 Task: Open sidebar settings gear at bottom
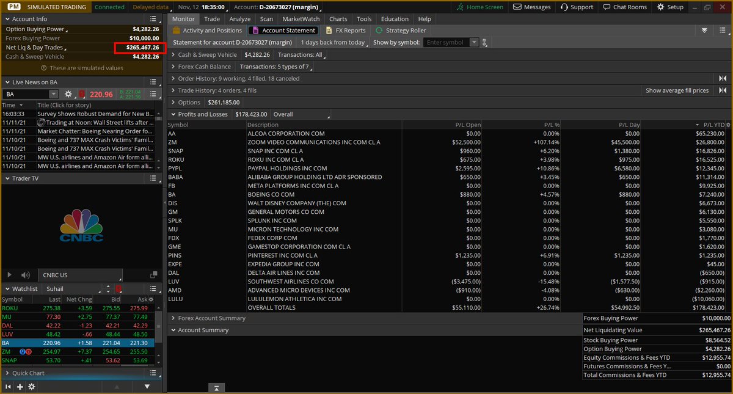coord(32,387)
